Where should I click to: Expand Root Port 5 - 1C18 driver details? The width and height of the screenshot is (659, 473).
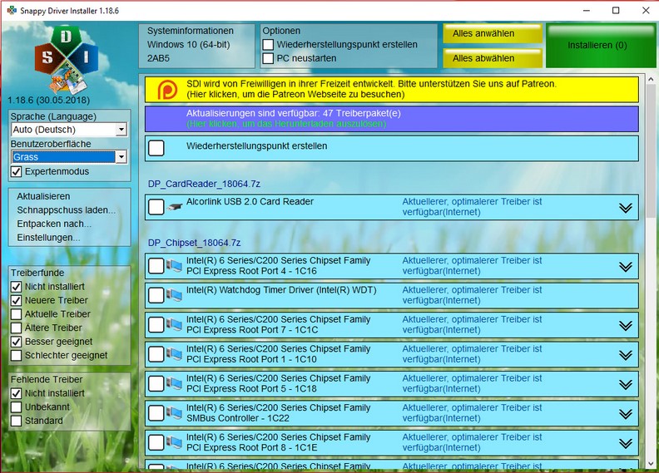[626, 384]
